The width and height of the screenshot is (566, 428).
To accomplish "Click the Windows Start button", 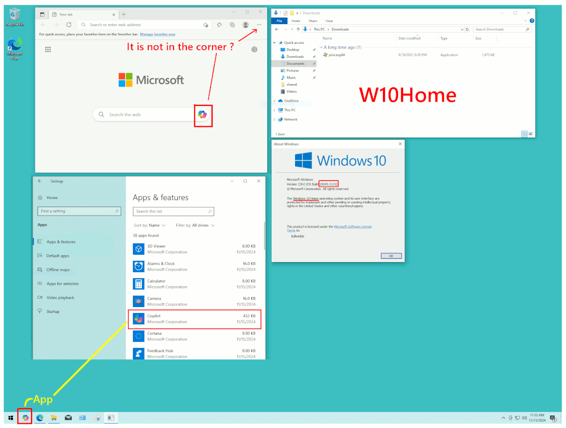I will 11,417.
